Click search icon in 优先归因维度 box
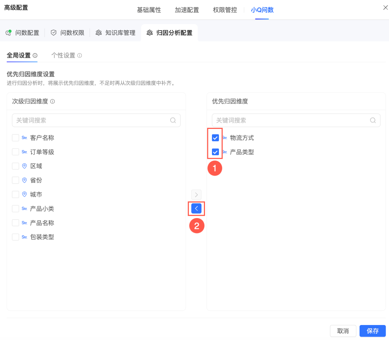 (373, 120)
